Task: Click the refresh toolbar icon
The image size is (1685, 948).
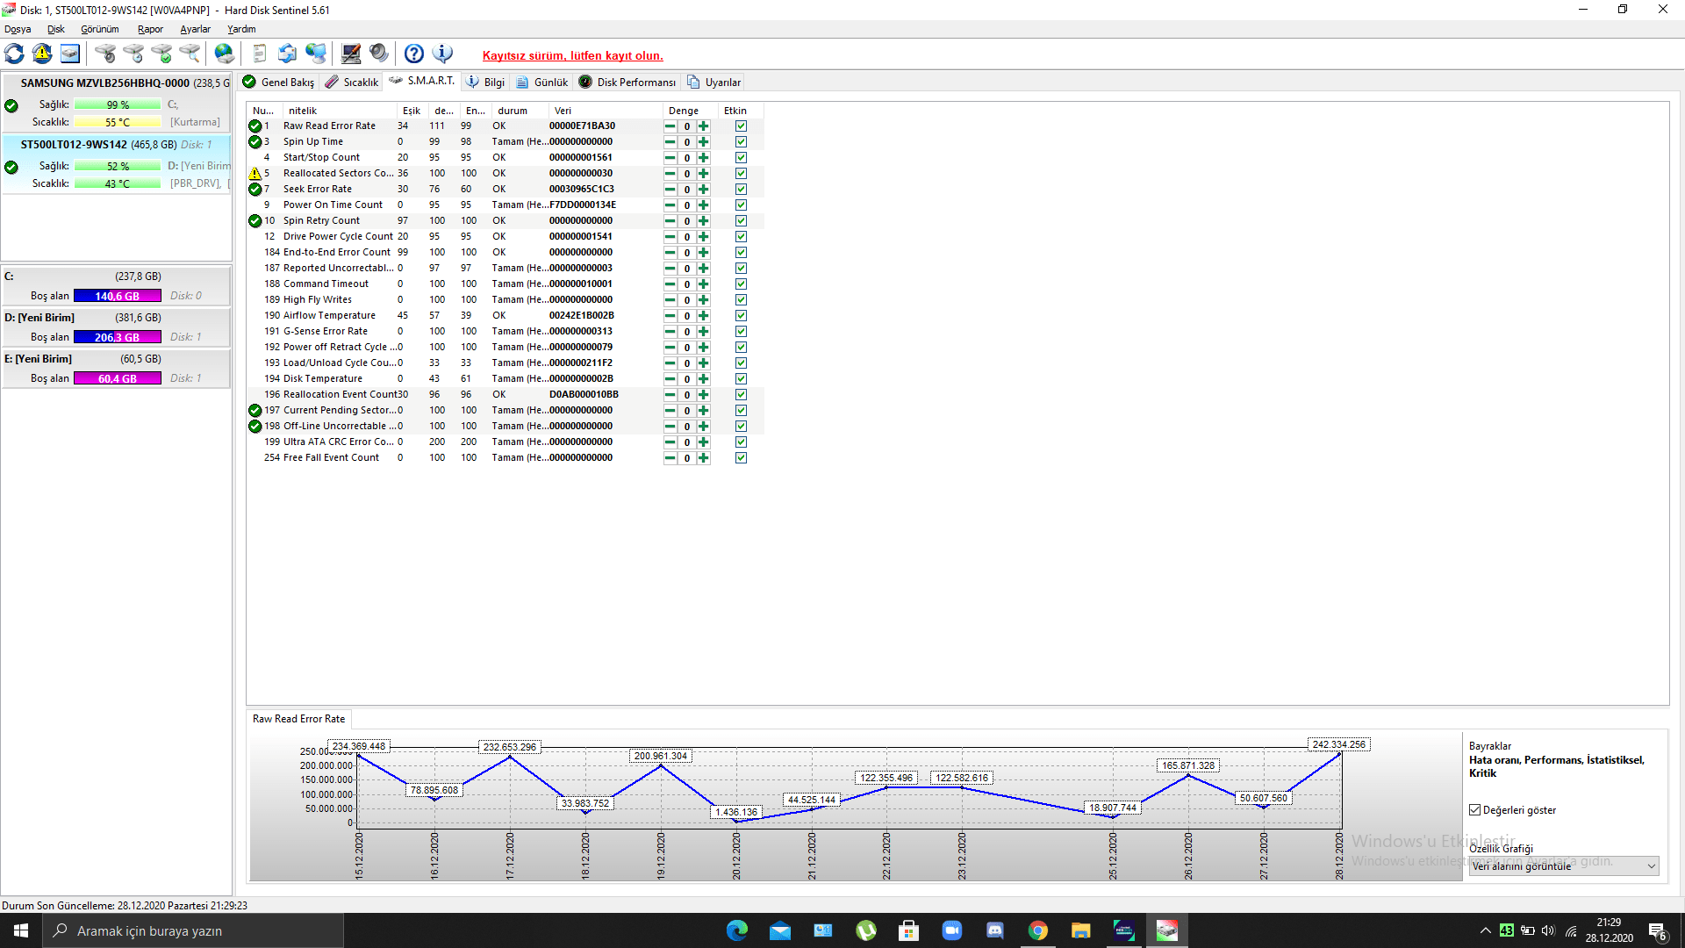Action: coord(15,54)
